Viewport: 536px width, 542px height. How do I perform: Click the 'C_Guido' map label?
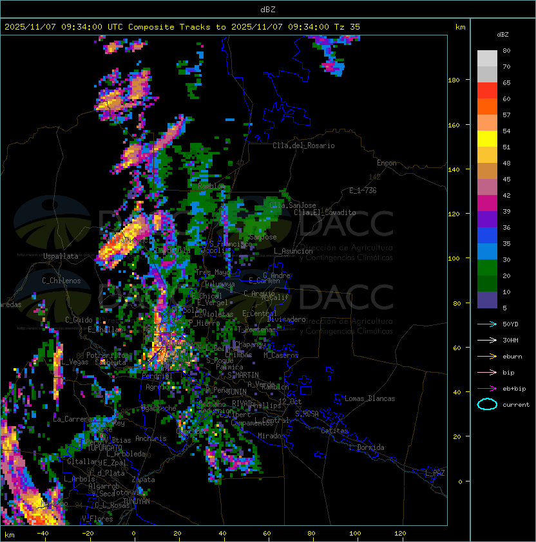click(79, 320)
